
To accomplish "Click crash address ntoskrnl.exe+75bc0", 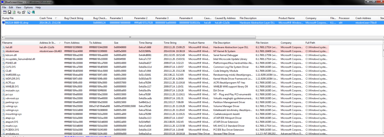I will [x=366, y=23].
